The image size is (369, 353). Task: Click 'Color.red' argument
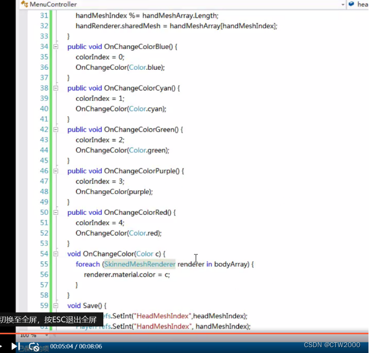click(144, 234)
